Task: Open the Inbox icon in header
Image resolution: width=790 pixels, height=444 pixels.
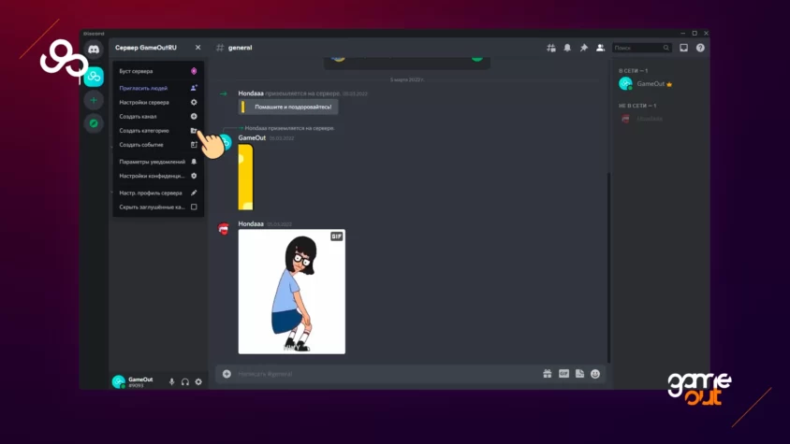Action: click(683, 48)
